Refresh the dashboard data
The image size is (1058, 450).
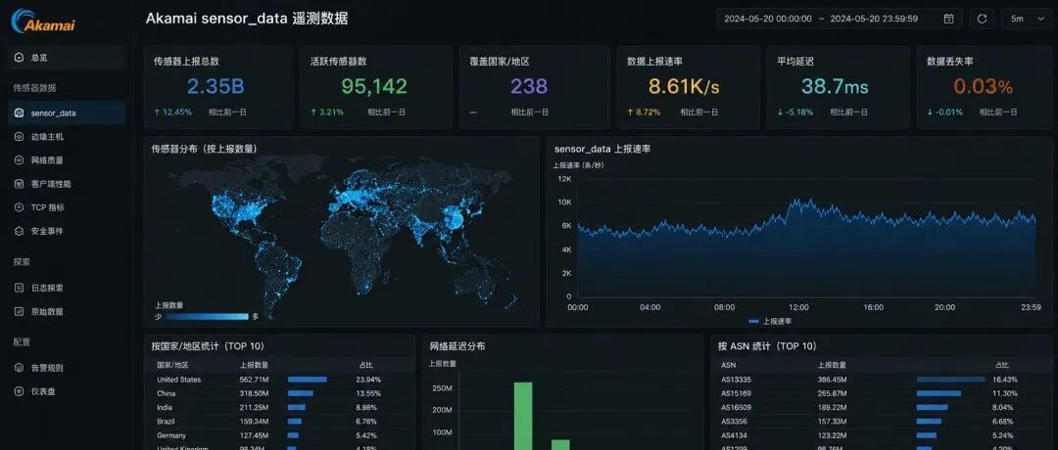982,19
